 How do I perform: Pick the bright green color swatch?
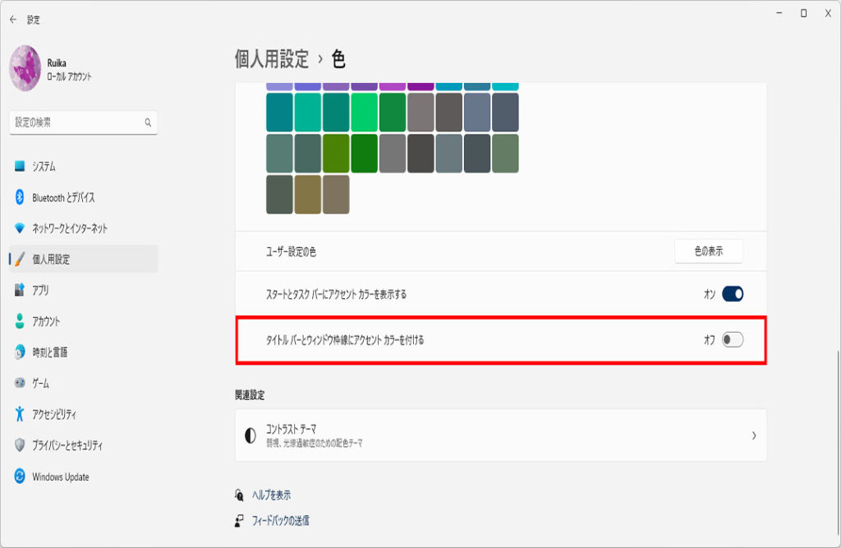click(364, 113)
